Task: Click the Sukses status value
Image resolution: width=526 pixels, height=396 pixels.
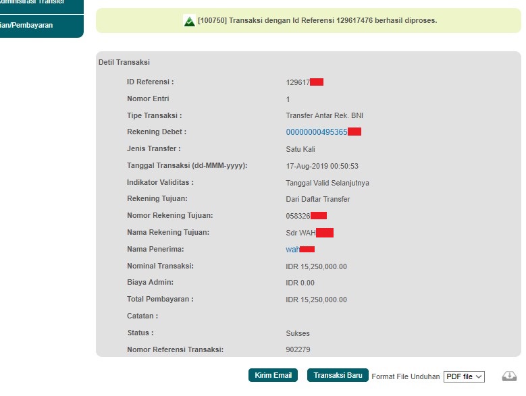Action: (x=298, y=333)
